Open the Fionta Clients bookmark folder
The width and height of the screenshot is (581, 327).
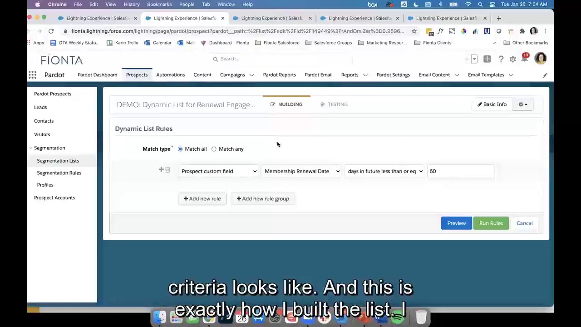click(433, 43)
